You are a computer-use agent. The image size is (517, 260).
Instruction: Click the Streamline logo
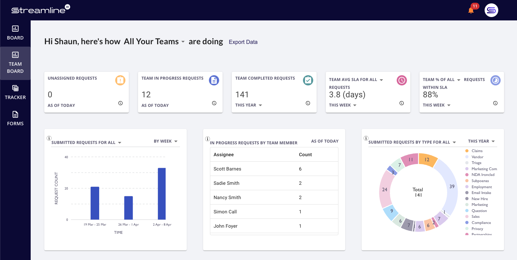pos(38,10)
